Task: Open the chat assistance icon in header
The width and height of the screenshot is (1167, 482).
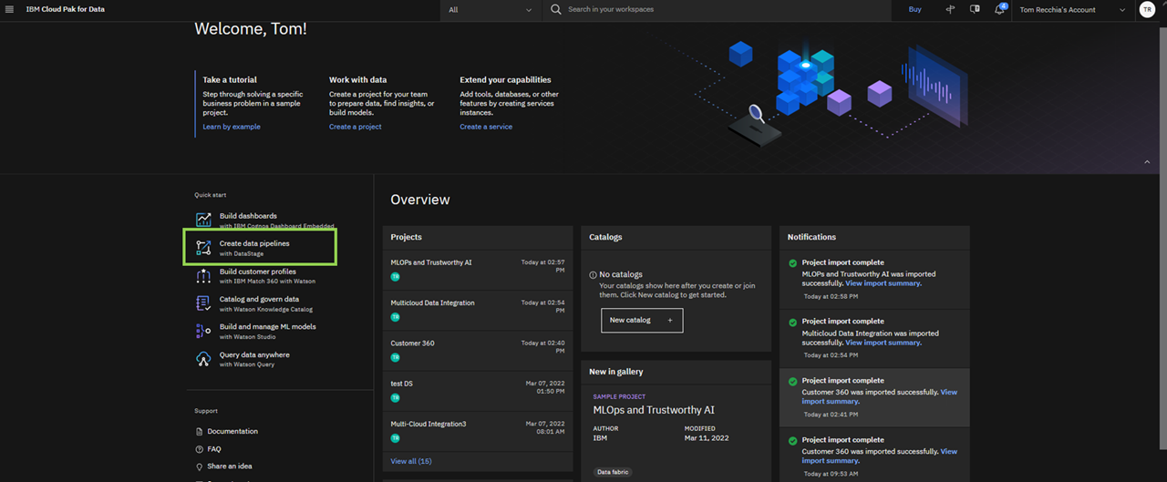Action: [x=975, y=9]
